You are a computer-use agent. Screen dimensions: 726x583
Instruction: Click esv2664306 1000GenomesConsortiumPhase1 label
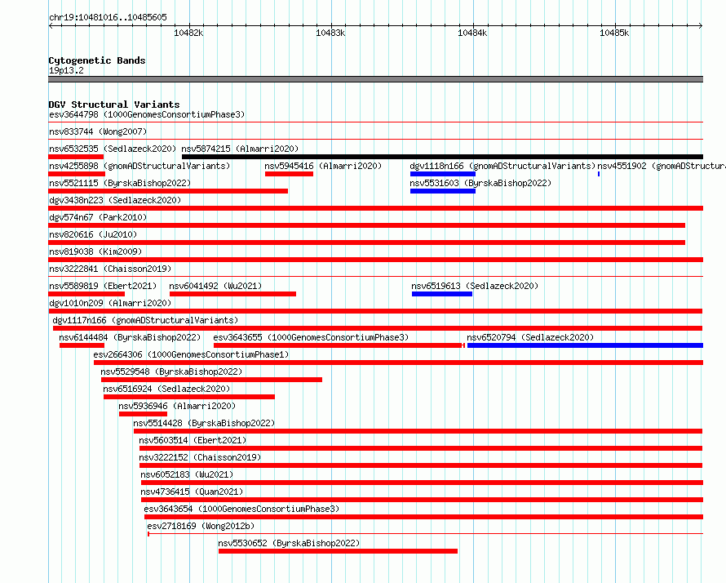coord(191,354)
